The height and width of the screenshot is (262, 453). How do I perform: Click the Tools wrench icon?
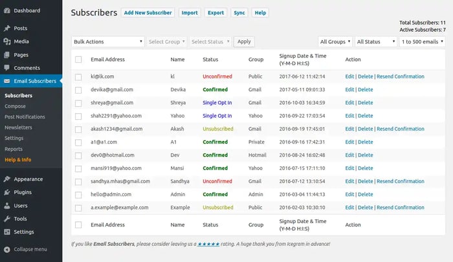[x=6, y=219]
